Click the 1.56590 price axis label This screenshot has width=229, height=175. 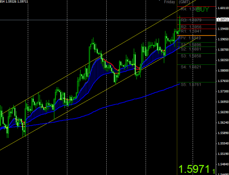coord(223,112)
